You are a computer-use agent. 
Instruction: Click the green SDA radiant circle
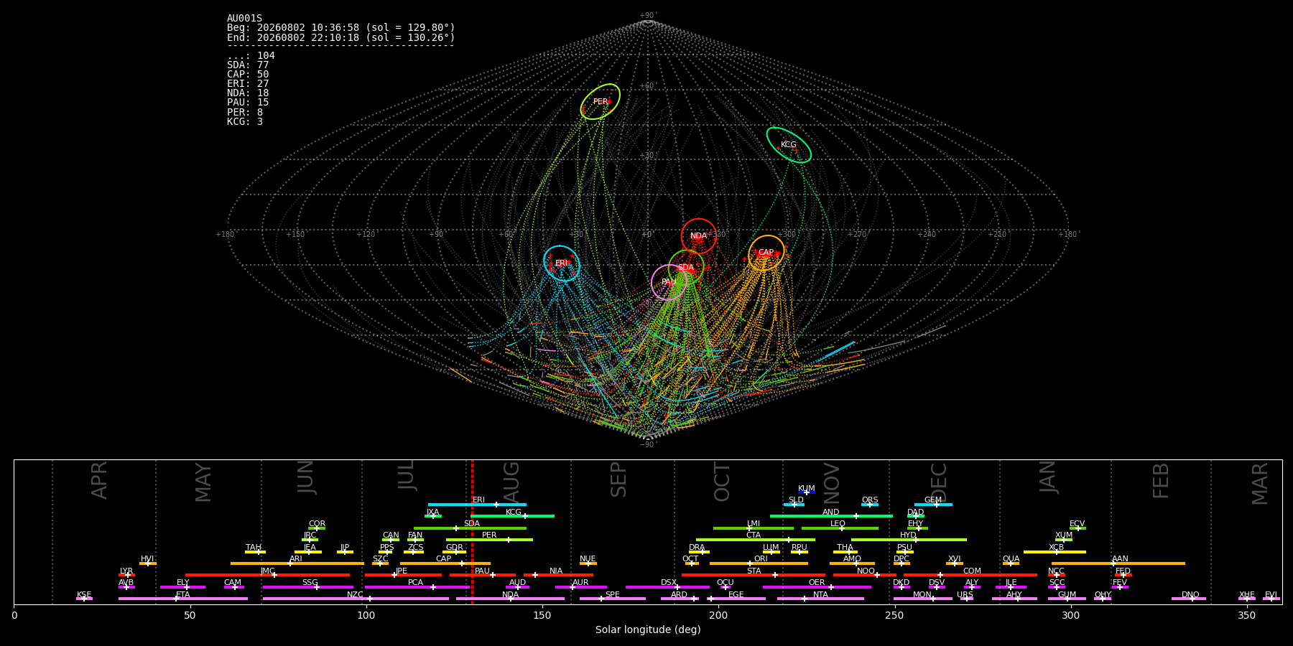(x=686, y=268)
